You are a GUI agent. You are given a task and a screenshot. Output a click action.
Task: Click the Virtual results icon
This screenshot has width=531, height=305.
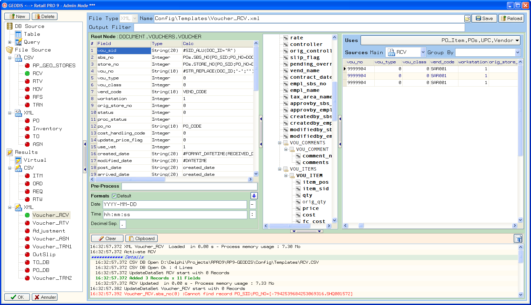(x=18, y=160)
